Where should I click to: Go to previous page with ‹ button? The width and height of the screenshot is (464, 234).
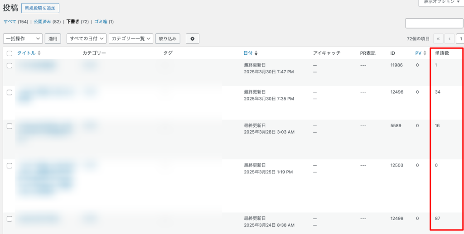pyautogui.click(x=449, y=39)
